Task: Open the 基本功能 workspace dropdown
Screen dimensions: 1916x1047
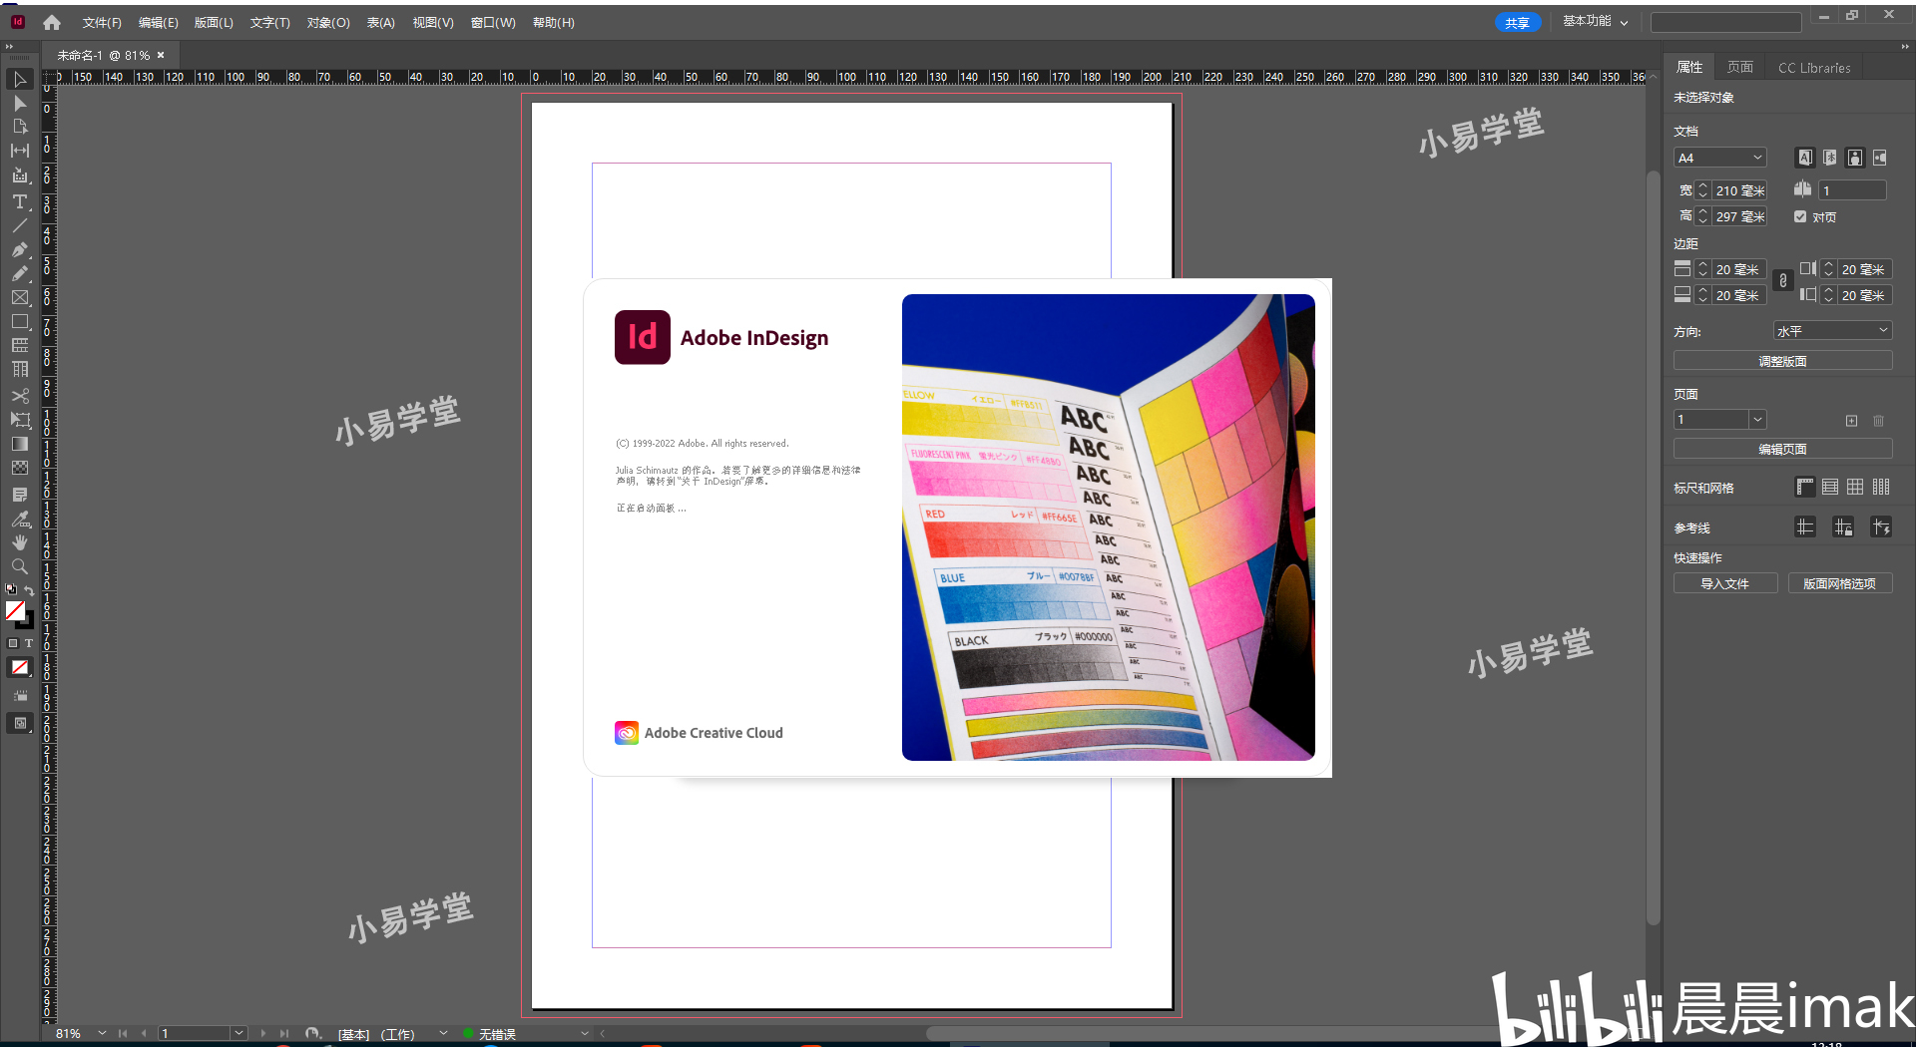Action: point(1595,21)
